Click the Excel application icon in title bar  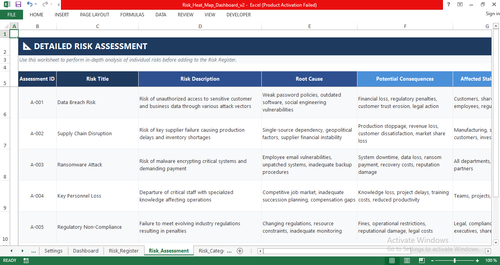click(x=7, y=4)
